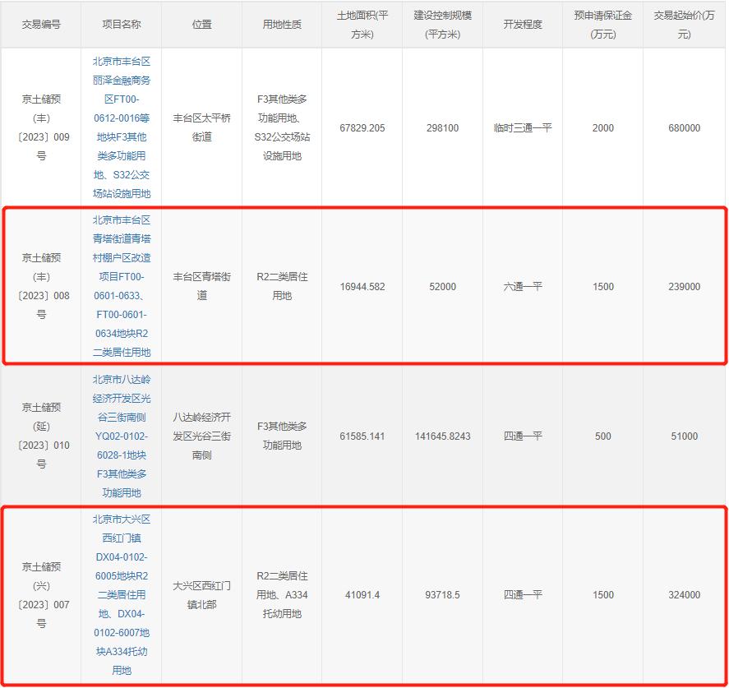Select the starting price 324000 cell

point(684,594)
